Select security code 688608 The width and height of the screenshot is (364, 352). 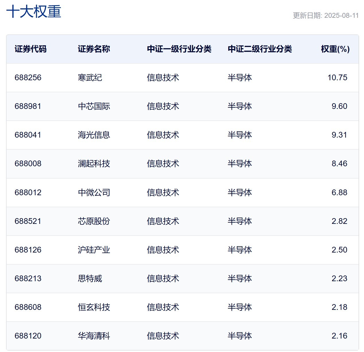pos(28,307)
